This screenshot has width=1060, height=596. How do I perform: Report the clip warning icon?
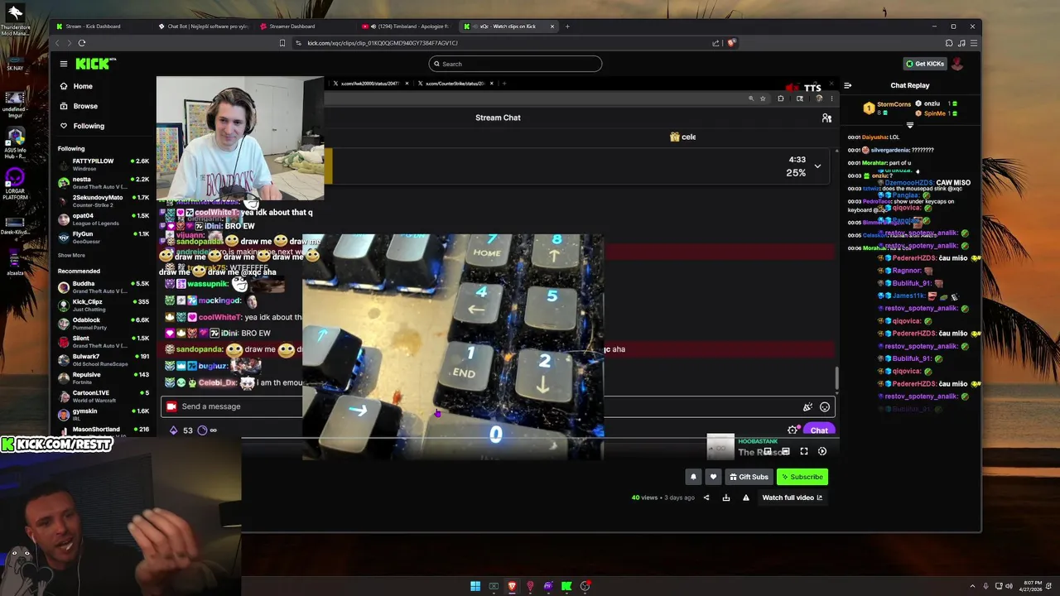746,497
